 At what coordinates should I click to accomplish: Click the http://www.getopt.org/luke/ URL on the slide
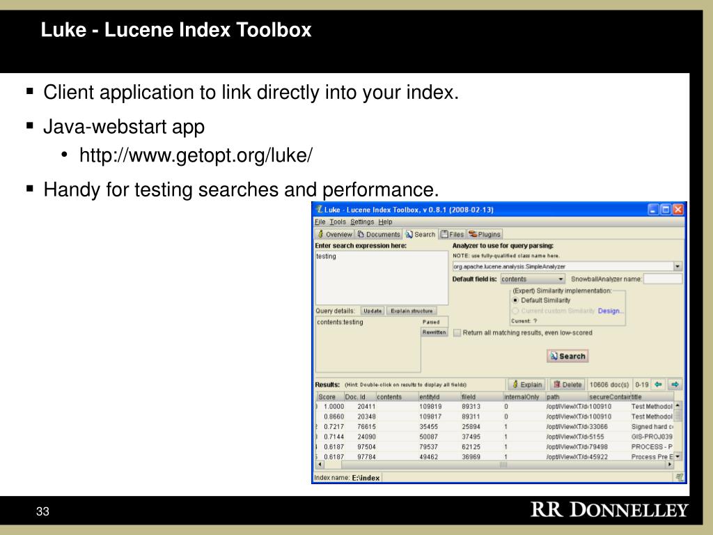pos(196,155)
